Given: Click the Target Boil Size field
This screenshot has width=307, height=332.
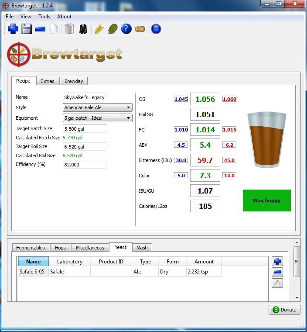Looking at the screenshot, I should coord(84,146).
